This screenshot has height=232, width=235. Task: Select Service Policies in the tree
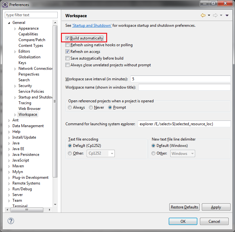[x=31, y=91]
